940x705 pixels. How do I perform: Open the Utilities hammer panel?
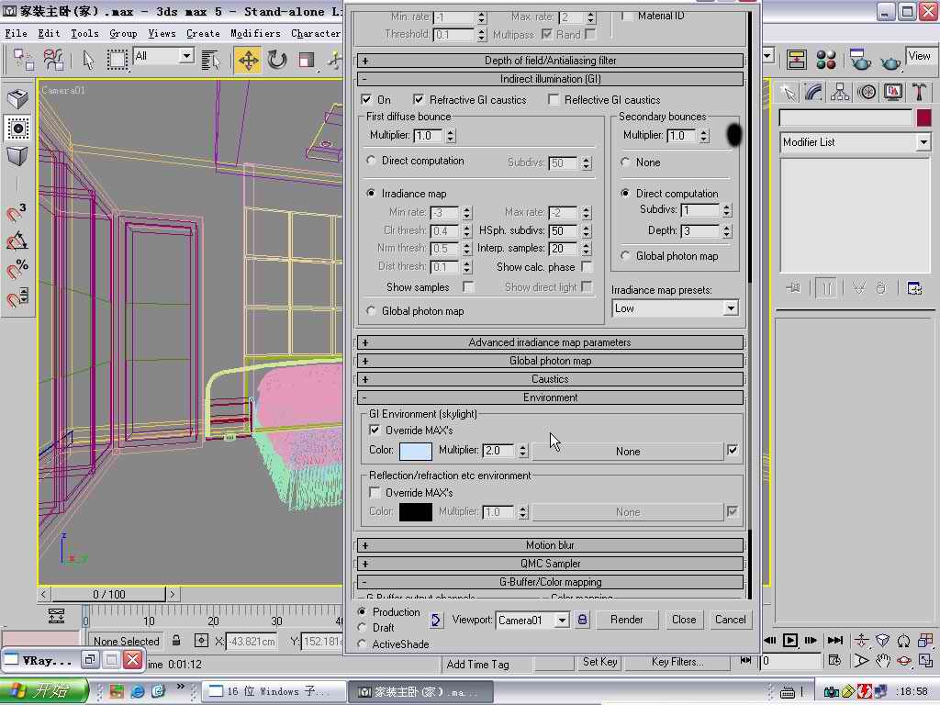coord(919,92)
